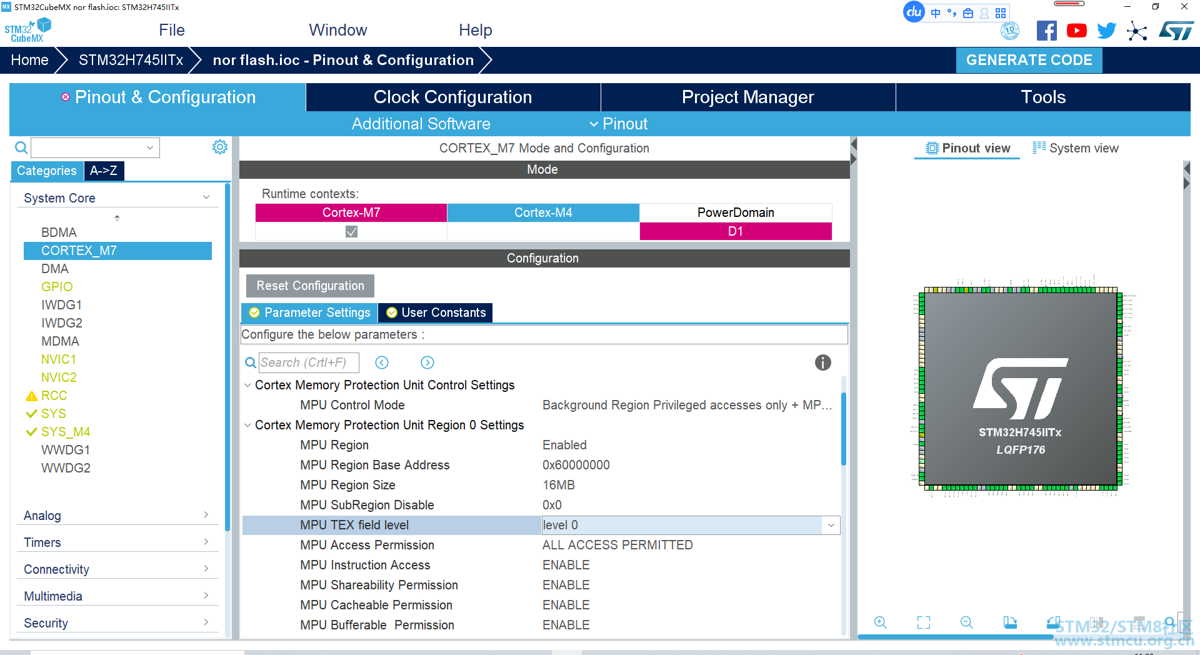
Task: Zoom out of the chip pinout
Action: point(967,622)
